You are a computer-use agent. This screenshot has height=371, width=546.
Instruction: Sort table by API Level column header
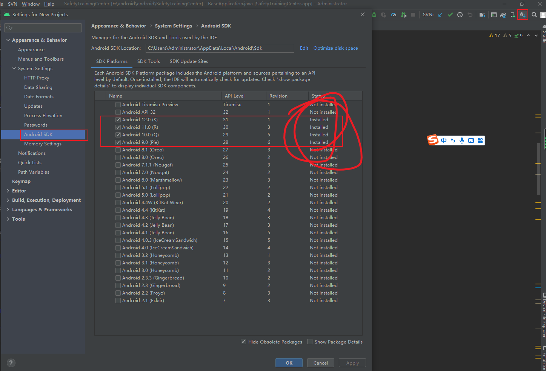point(244,96)
